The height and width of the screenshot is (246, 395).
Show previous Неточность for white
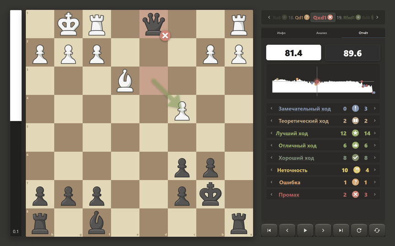pos(272,170)
